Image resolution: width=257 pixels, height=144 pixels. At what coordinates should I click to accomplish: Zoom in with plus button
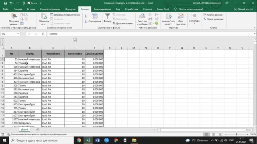click(247, 134)
